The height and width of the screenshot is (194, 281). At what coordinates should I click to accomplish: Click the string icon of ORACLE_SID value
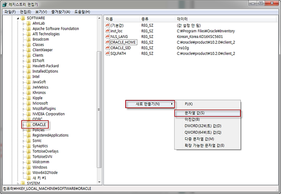(107, 48)
